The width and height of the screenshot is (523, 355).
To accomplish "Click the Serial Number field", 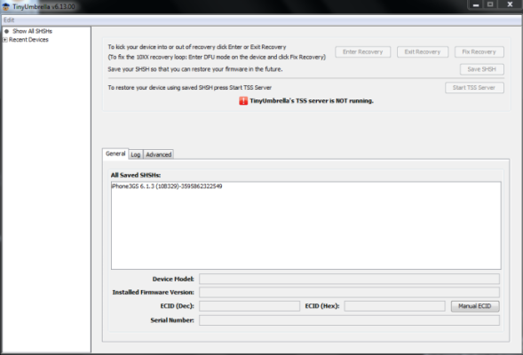I will [349, 320].
